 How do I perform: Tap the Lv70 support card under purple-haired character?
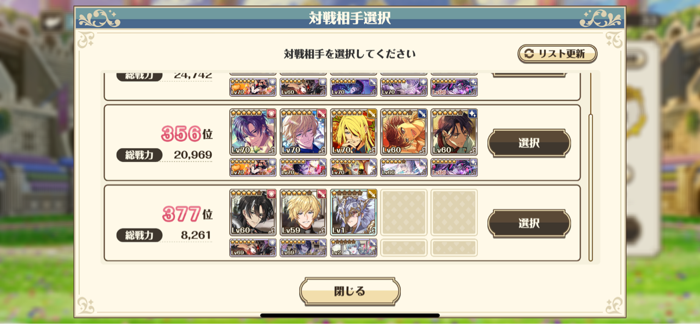253,167
